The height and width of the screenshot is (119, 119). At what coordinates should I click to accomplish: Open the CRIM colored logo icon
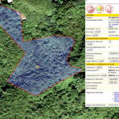coord(100,9)
